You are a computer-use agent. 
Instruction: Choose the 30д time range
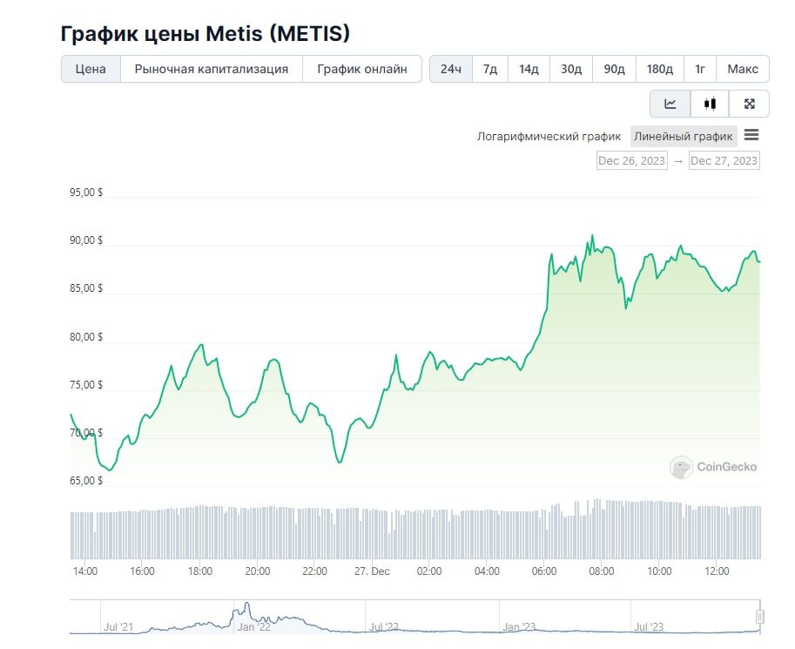pyautogui.click(x=571, y=69)
